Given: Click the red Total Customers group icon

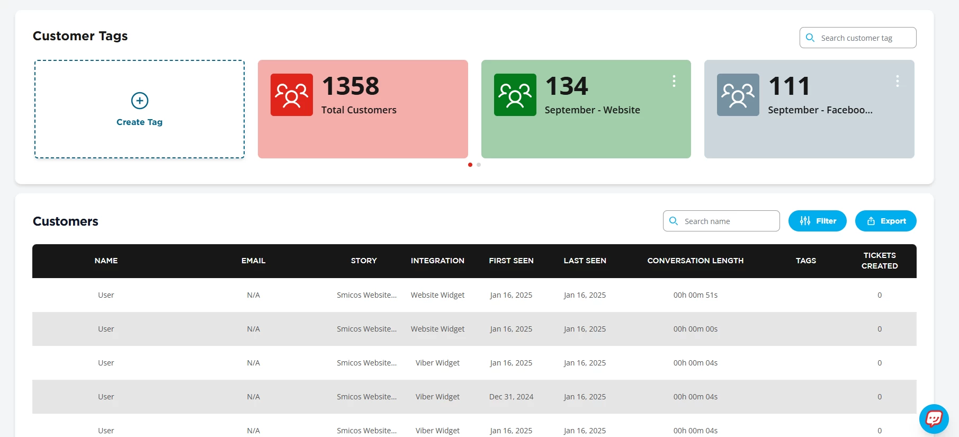Looking at the screenshot, I should click(291, 95).
